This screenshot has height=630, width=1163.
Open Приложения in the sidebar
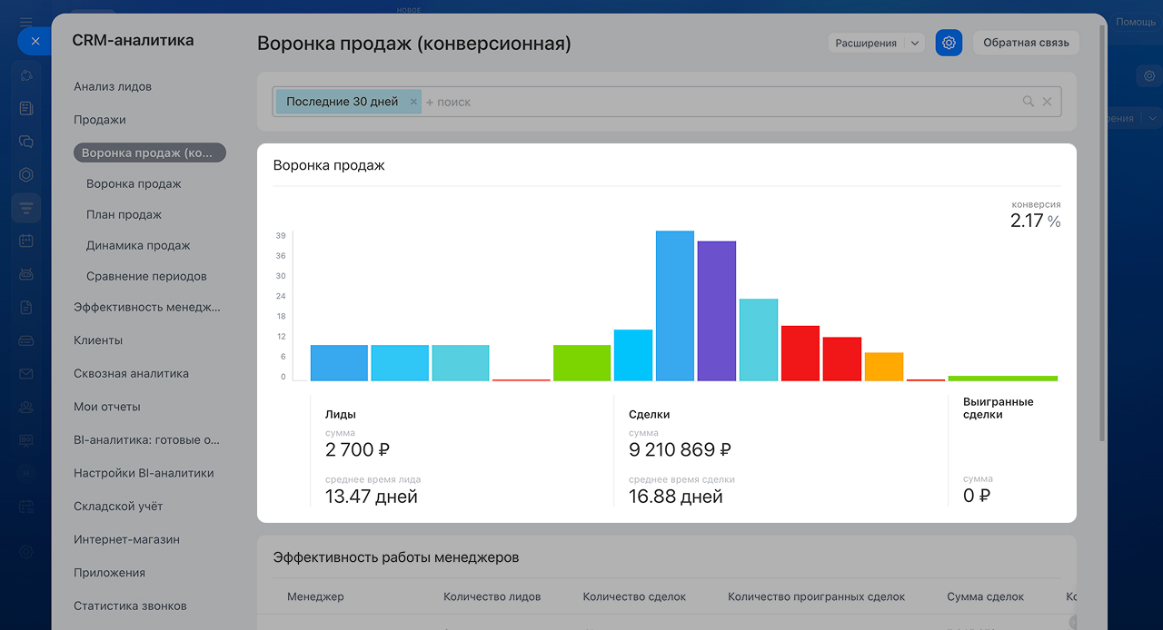pyautogui.click(x=110, y=573)
